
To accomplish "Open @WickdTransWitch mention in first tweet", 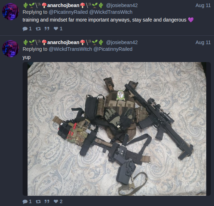I will tap(111, 12).
